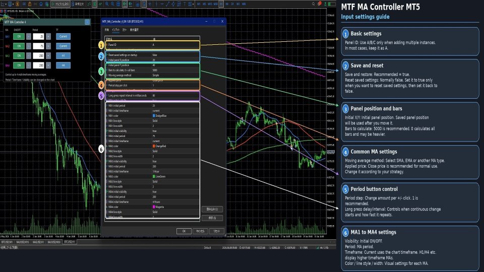
Task: Select the vertical line drawing tool
Action: click(156, 4)
